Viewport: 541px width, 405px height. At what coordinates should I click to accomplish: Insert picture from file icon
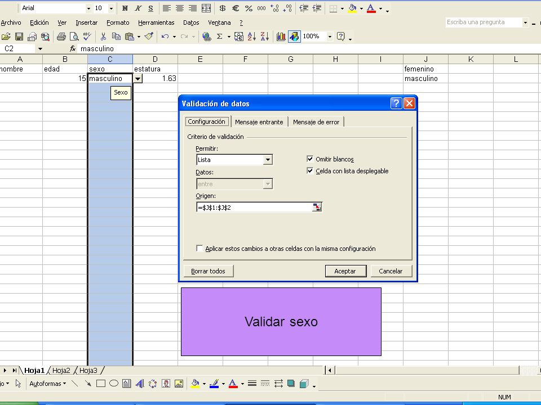click(x=179, y=384)
